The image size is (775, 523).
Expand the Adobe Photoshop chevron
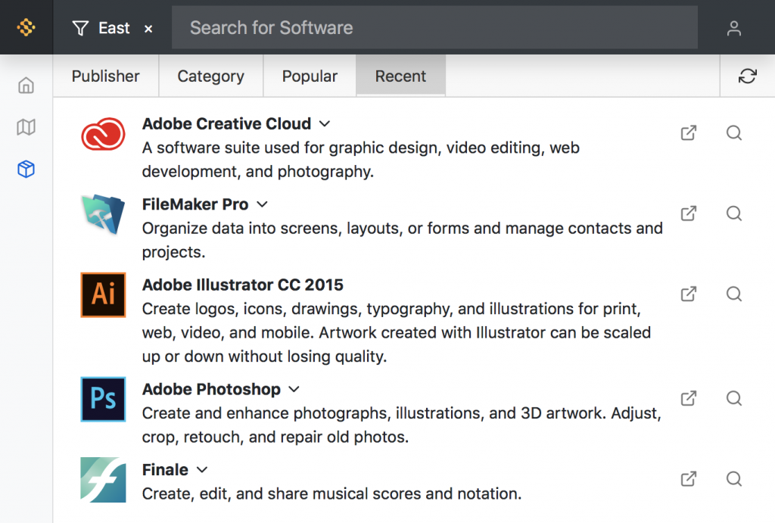click(x=294, y=389)
